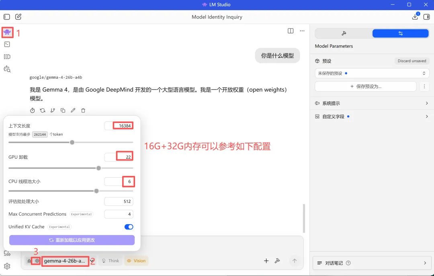This screenshot has height=276, width=434.
Task: Open the hammer tools icon in input
Action: click(277, 261)
